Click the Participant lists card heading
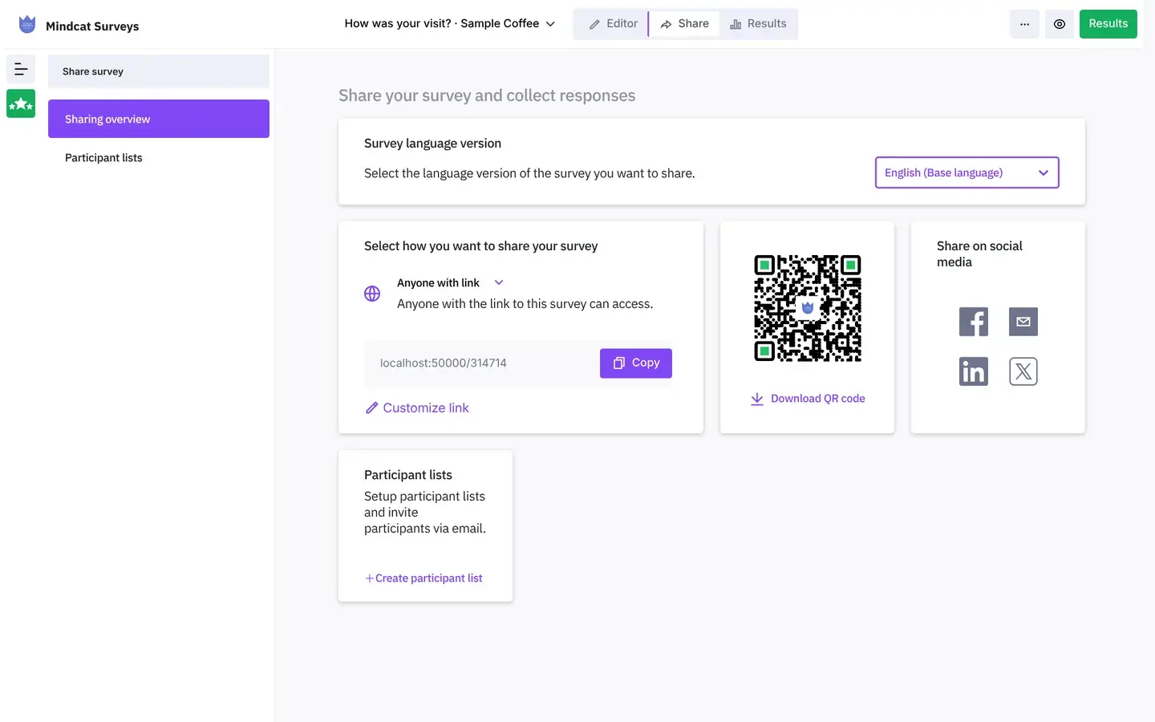Viewport: 1155px width, 722px height. pos(408,475)
